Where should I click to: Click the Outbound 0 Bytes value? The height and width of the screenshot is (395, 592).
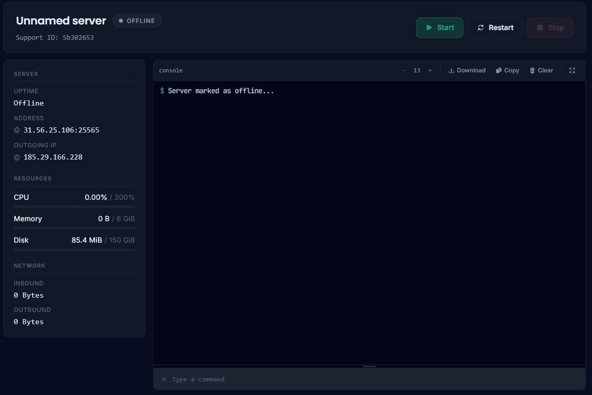[x=29, y=322]
